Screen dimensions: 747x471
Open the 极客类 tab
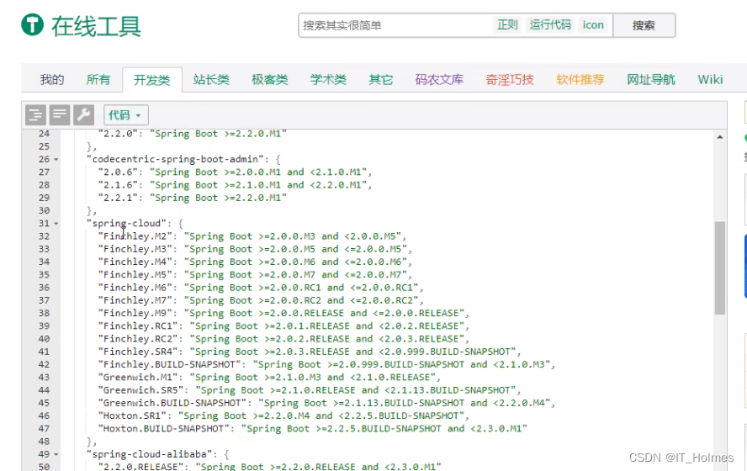click(270, 80)
